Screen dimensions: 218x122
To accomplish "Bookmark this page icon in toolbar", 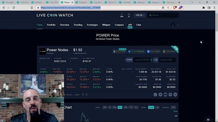I will point(32,7).
